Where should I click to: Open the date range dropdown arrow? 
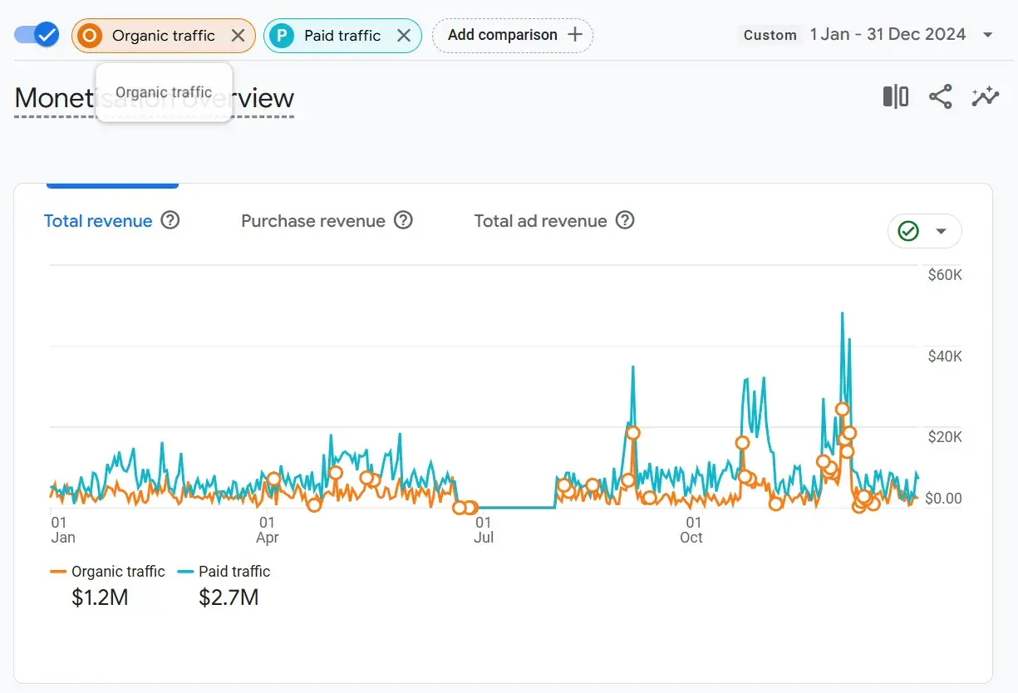988,35
